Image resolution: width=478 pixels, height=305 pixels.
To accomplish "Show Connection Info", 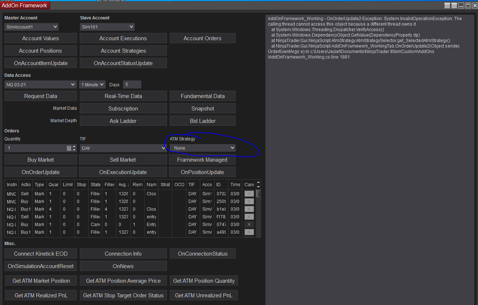I will click(x=123, y=254).
